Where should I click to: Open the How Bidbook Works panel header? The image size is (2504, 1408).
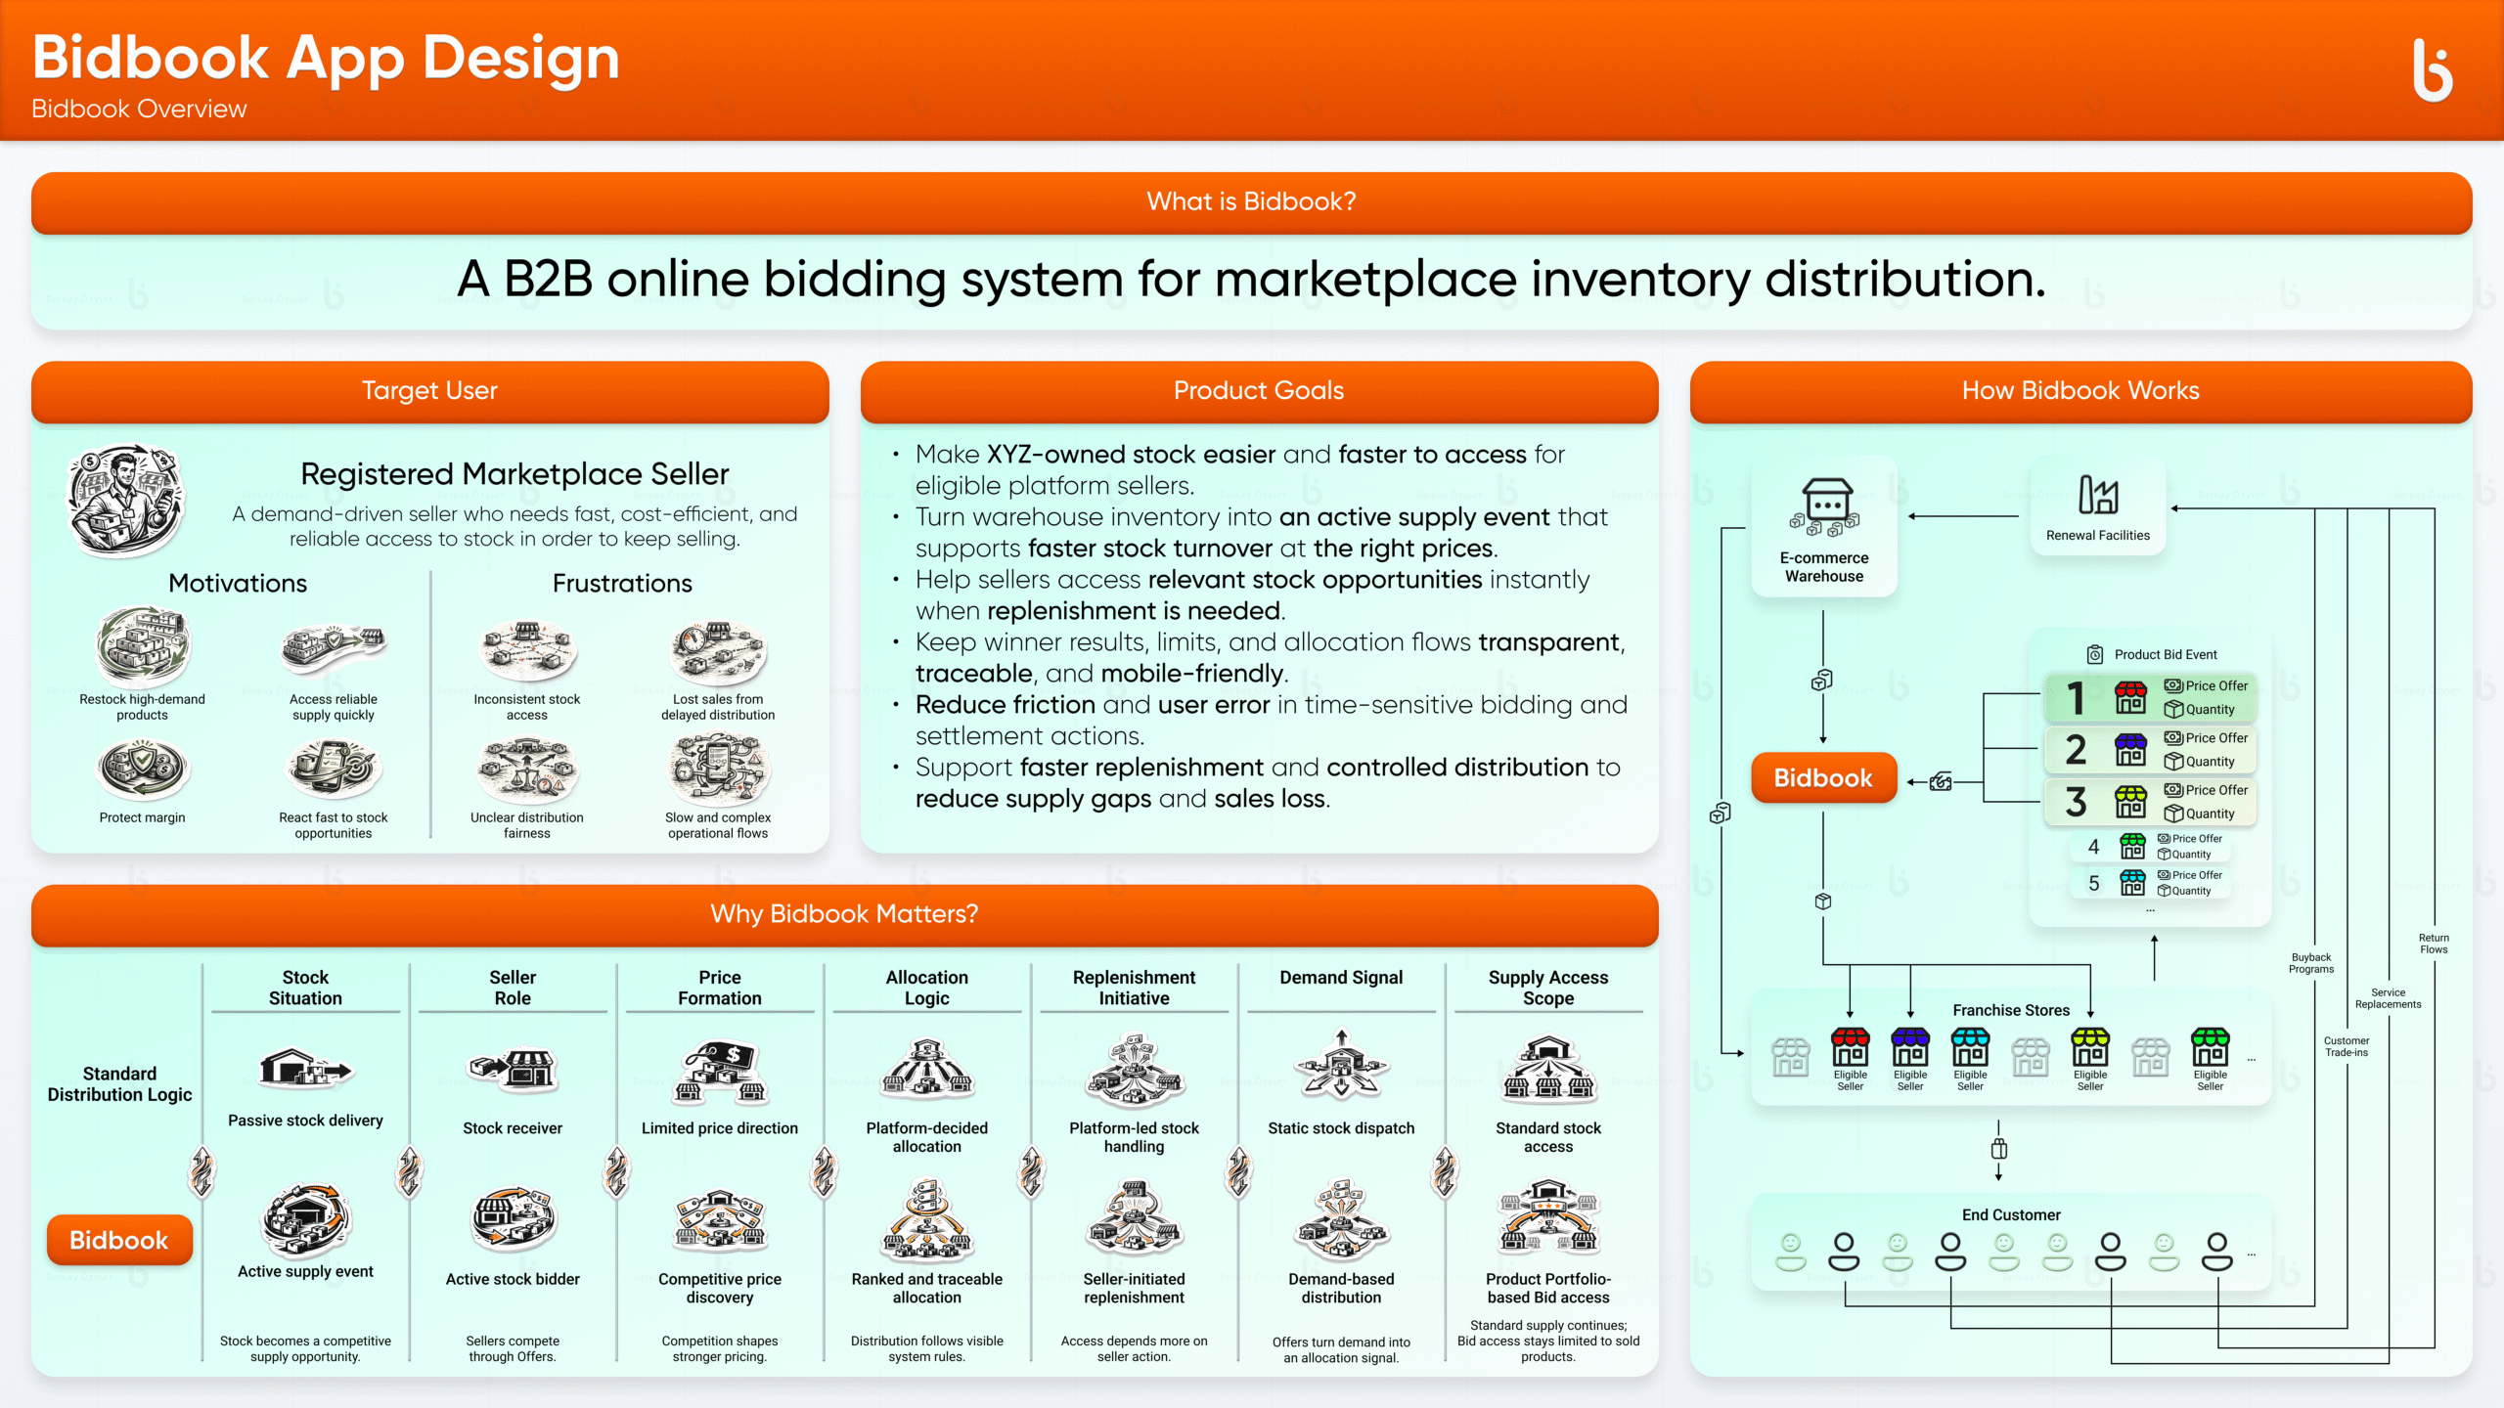click(2079, 390)
